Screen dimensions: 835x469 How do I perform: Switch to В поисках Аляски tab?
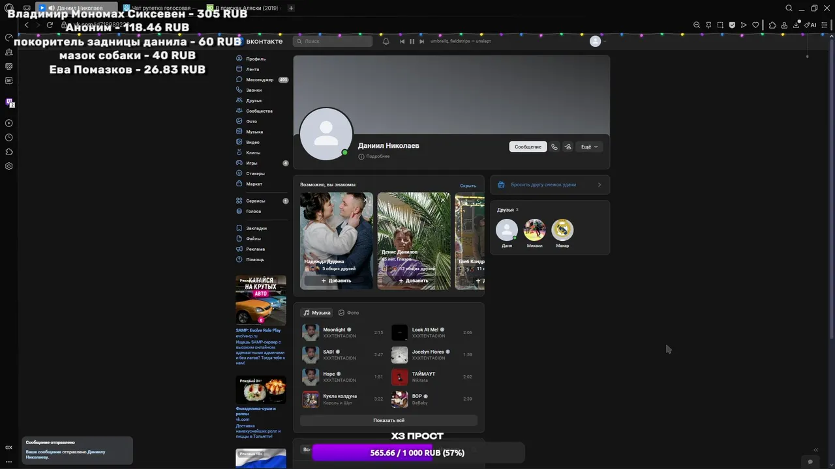[243, 8]
